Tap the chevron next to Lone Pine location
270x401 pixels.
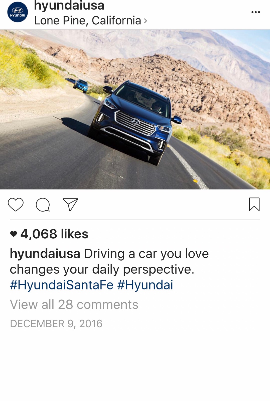click(x=146, y=21)
